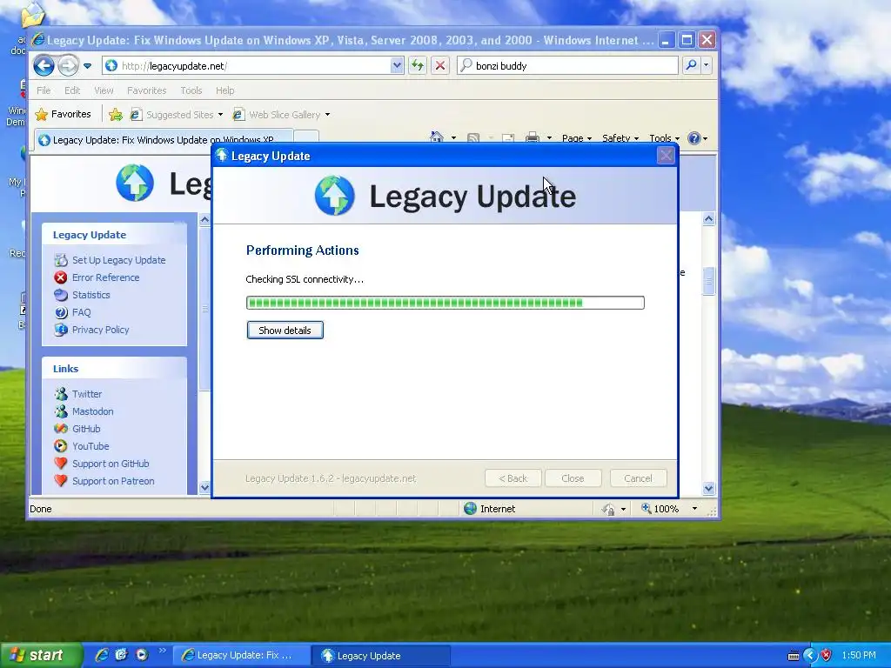
Task: Click the 1:50 PM system clock
Action: pos(859,656)
